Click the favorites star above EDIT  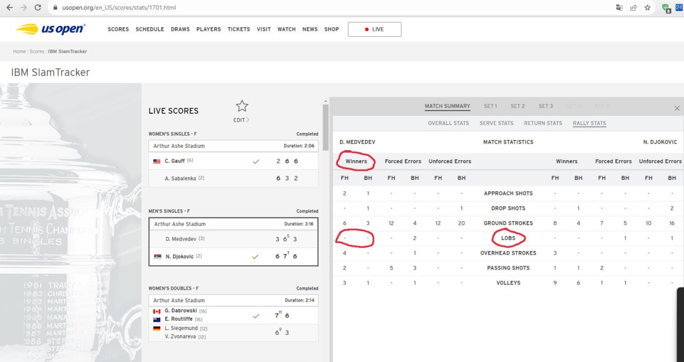point(242,106)
